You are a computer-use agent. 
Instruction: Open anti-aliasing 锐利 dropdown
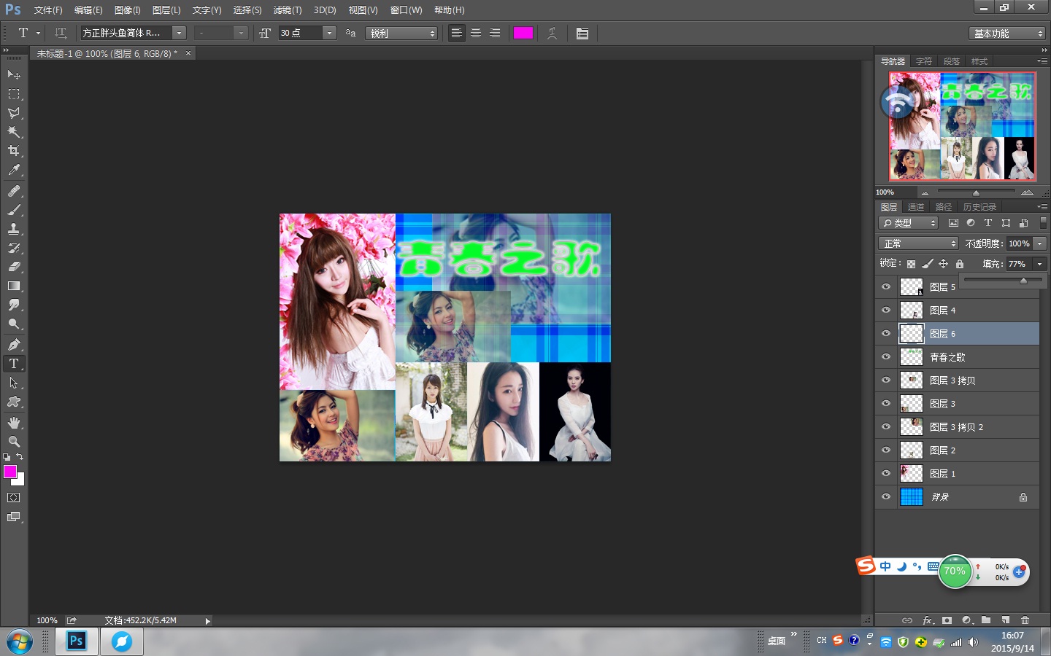401,33
